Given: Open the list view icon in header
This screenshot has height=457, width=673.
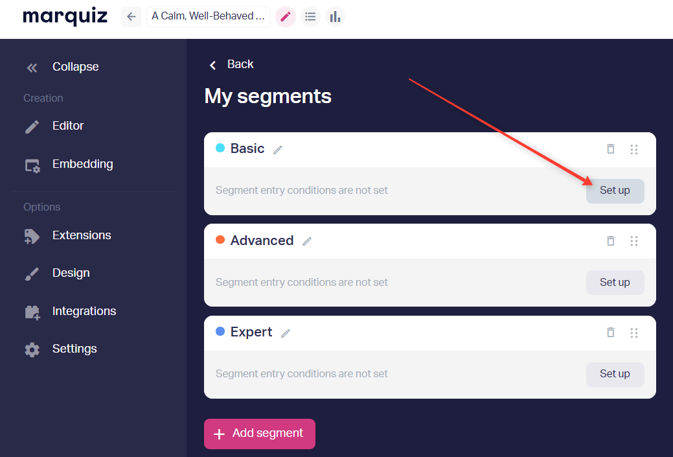Looking at the screenshot, I should [310, 18].
